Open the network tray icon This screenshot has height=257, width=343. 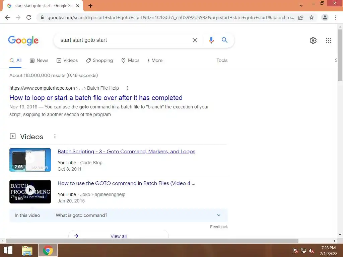coord(303,251)
